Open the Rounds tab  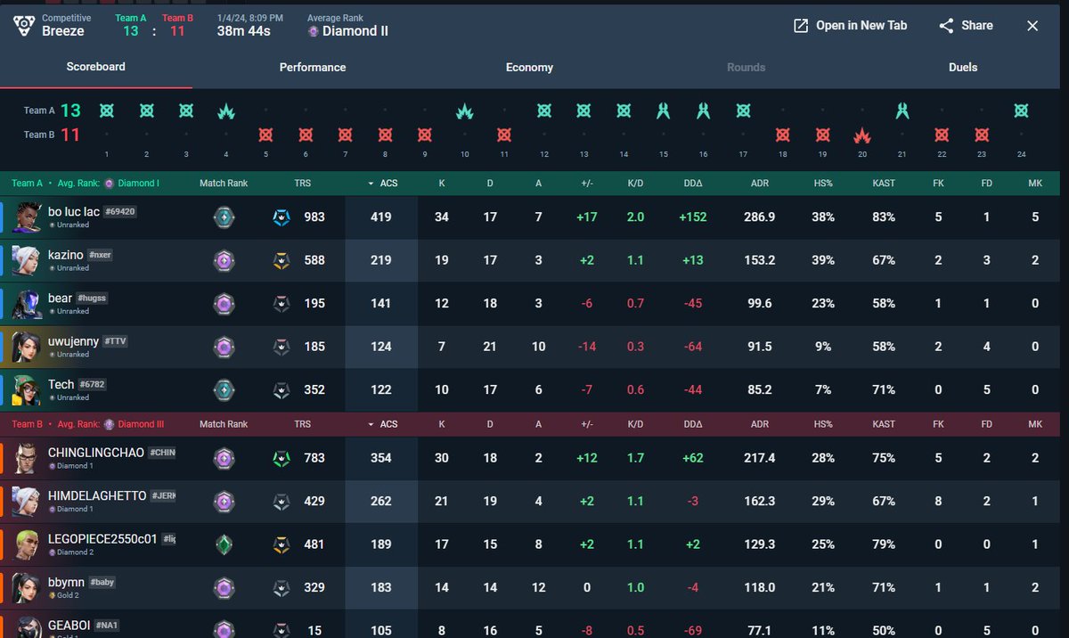[746, 68]
